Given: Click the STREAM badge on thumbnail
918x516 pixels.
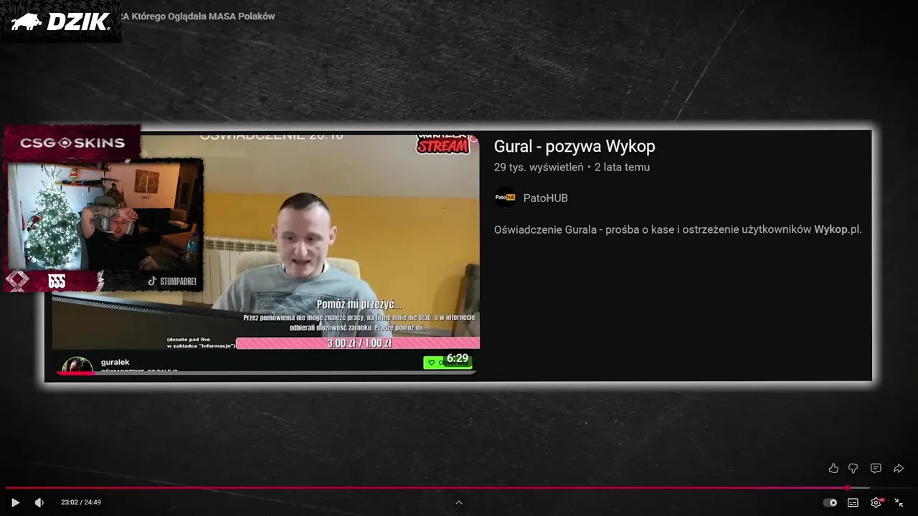Looking at the screenshot, I should pos(443,145).
